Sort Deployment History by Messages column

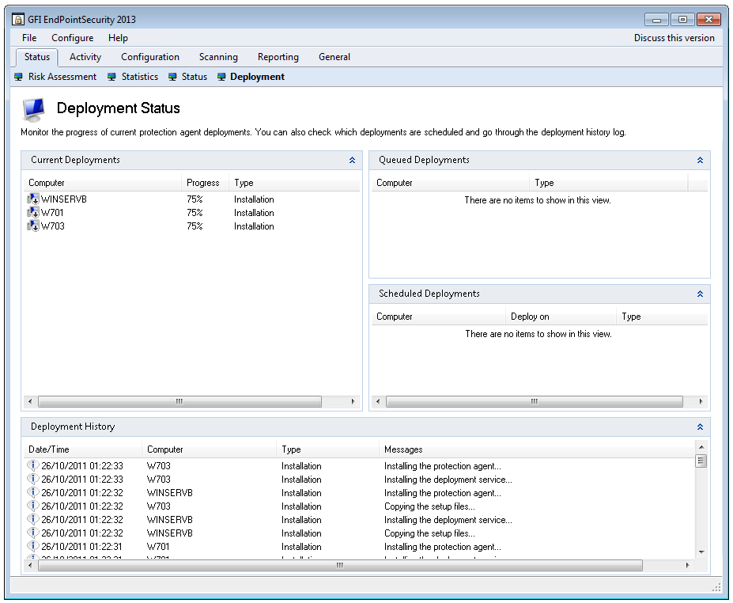point(537,449)
